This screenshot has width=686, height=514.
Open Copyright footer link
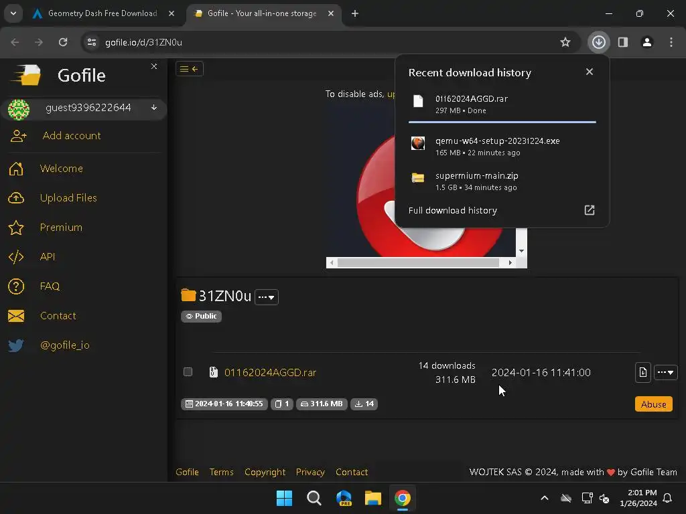265,472
